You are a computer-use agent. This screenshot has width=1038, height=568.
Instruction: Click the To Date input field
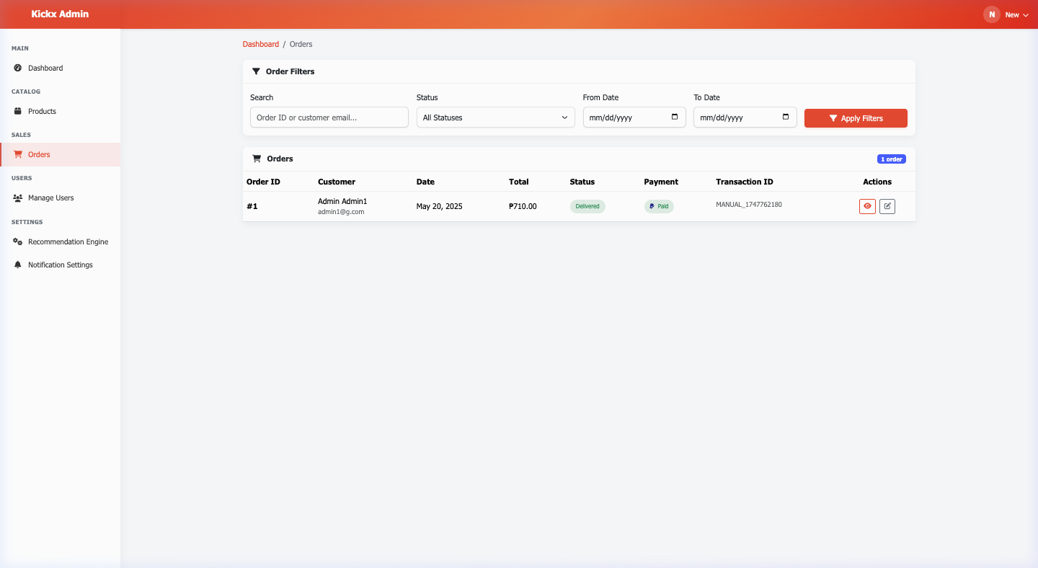point(745,117)
